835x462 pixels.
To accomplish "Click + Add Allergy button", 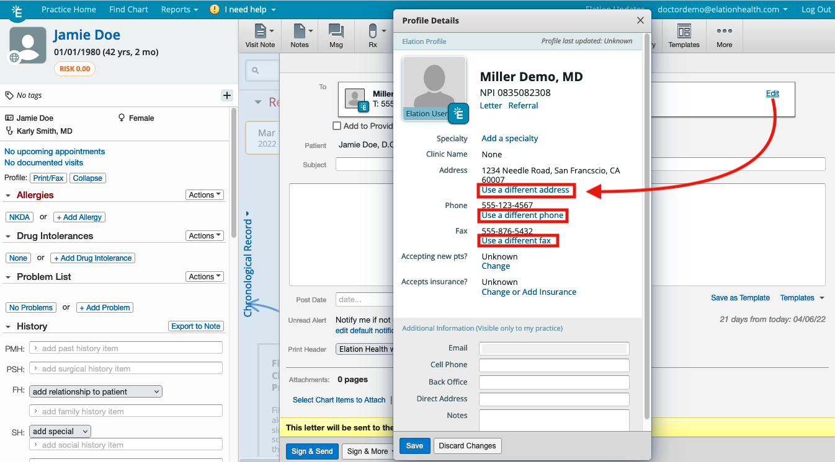I will coord(79,217).
